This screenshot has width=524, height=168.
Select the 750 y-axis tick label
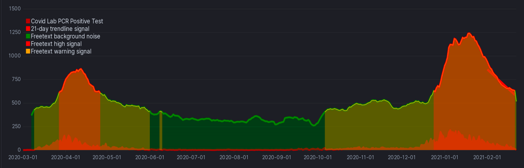(16, 79)
